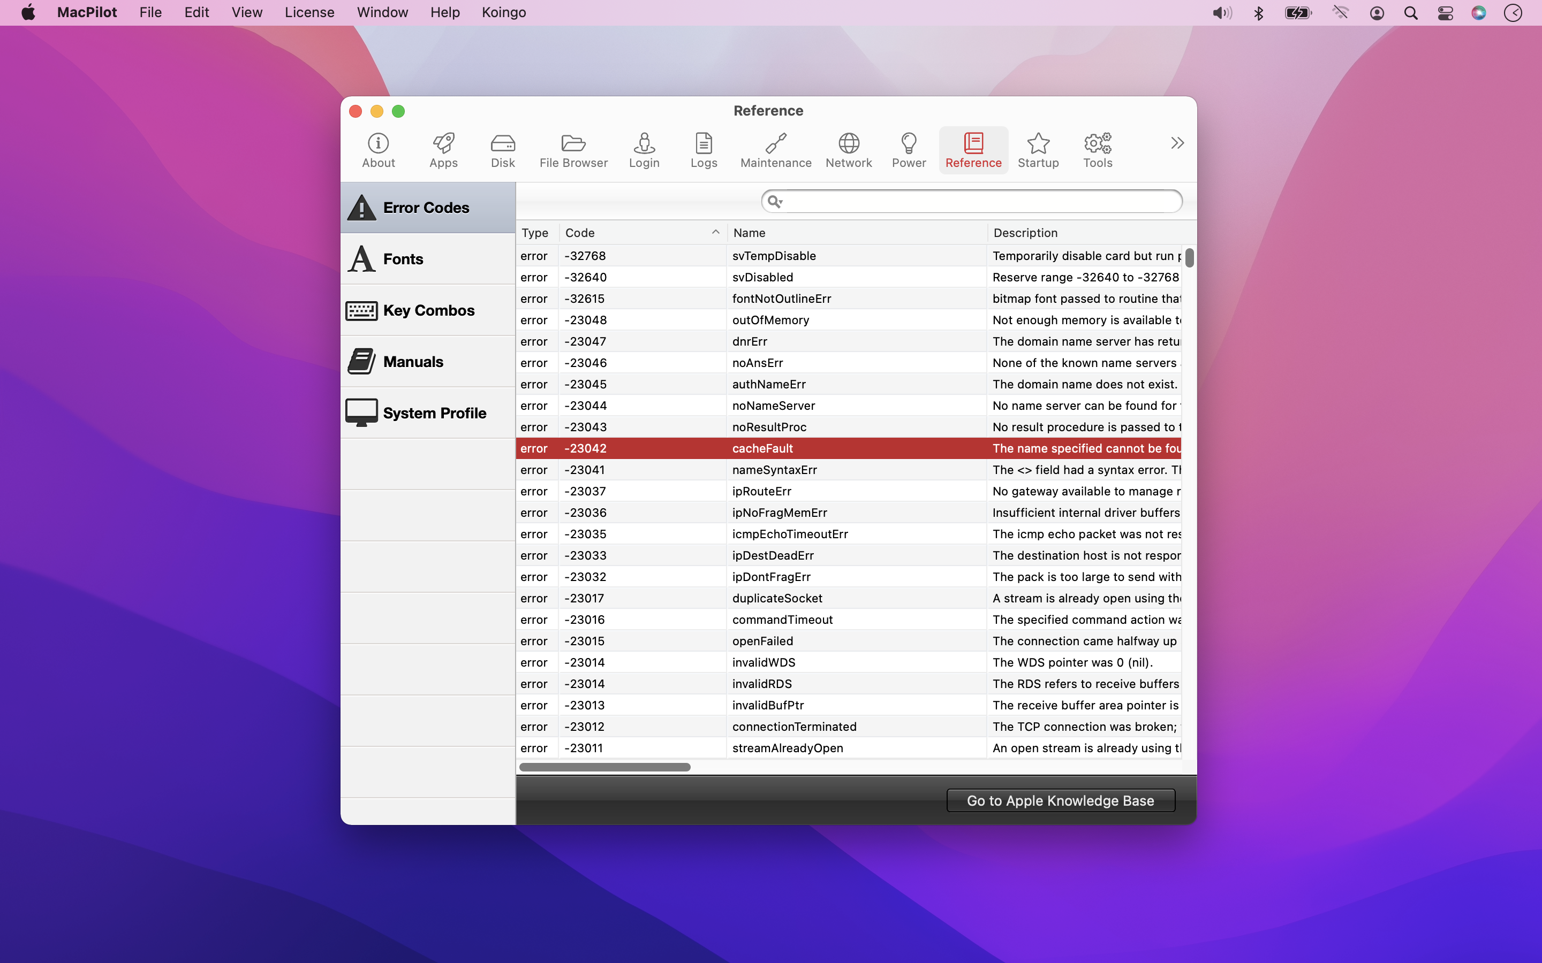Select the Fonts sidebar item
This screenshot has height=963, width=1542.
428,259
